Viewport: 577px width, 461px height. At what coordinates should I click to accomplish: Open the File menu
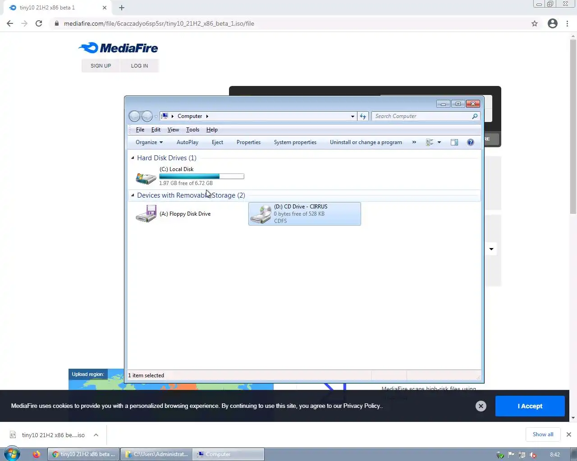tap(140, 130)
